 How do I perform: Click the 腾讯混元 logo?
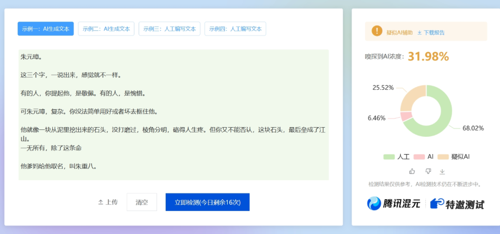[394, 203]
